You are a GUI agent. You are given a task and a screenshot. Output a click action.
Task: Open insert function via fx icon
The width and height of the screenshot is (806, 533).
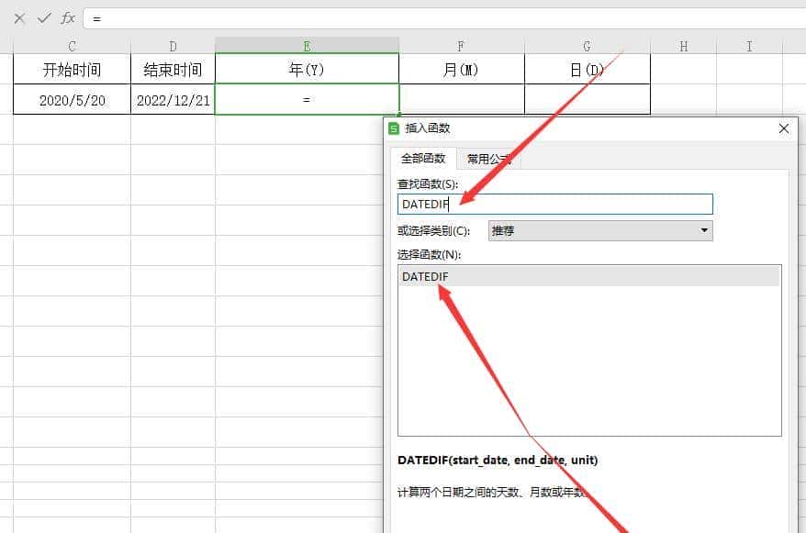click(68, 18)
